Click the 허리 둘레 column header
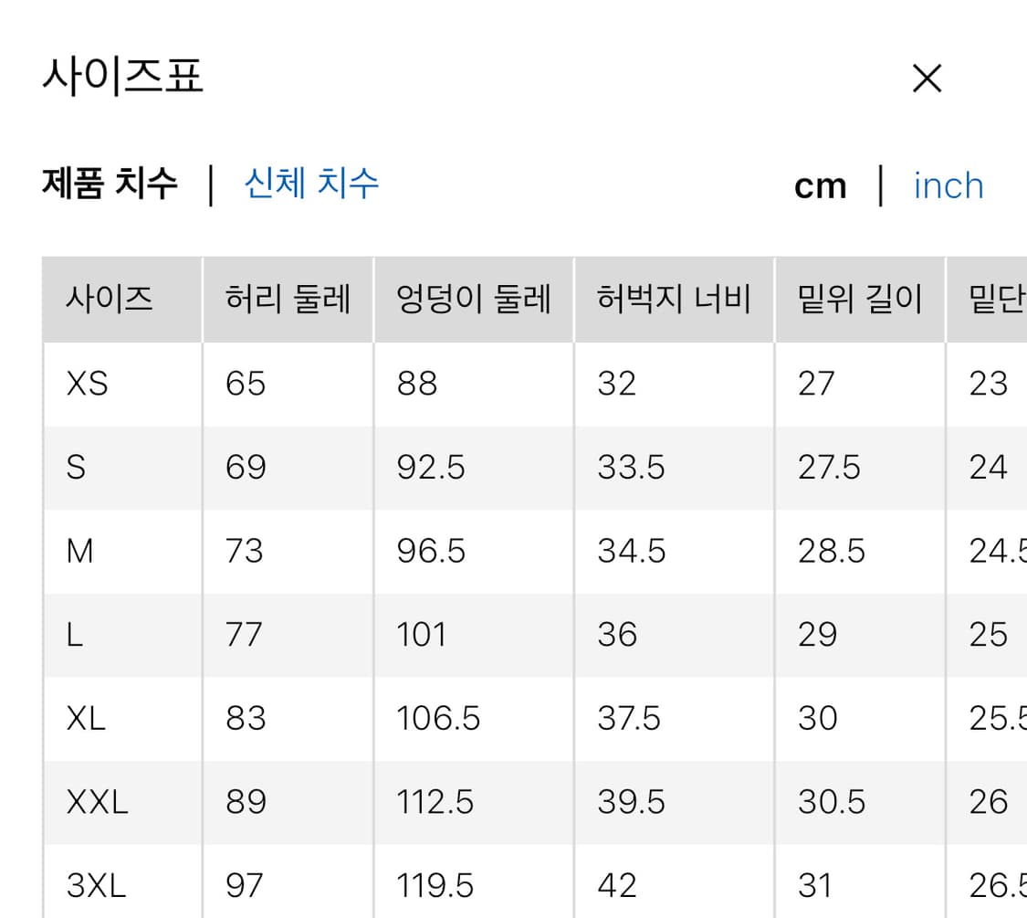This screenshot has height=918, width=1027. coord(288,299)
